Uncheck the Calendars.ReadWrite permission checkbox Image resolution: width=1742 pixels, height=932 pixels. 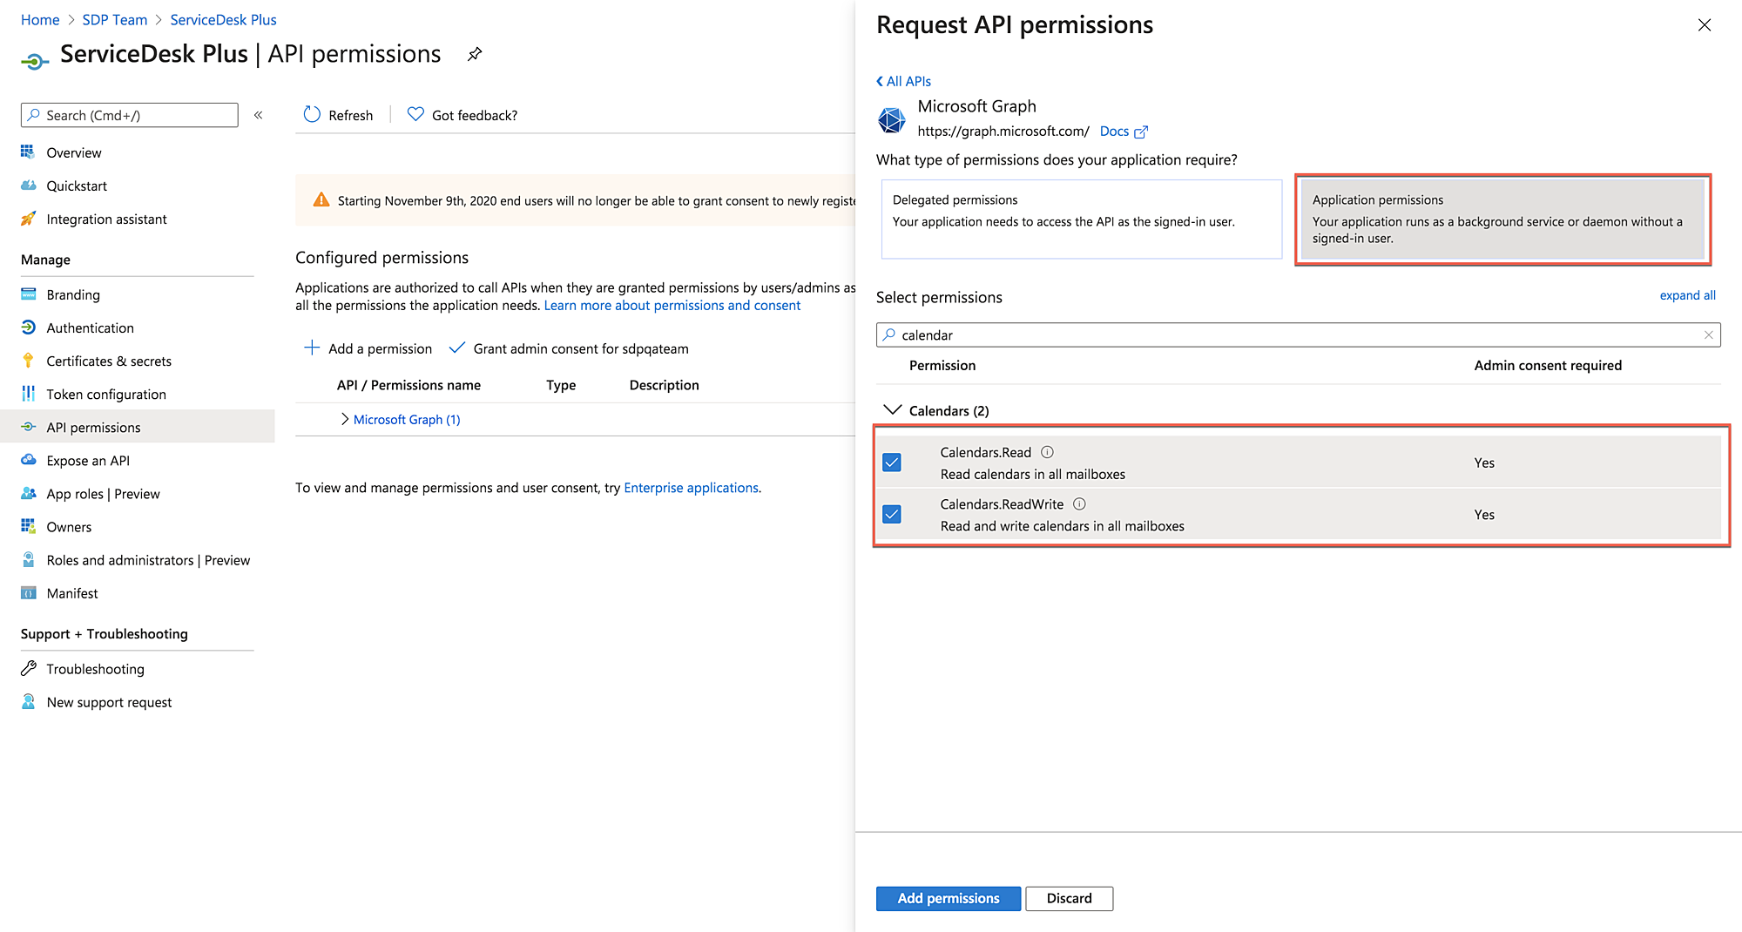892,514
